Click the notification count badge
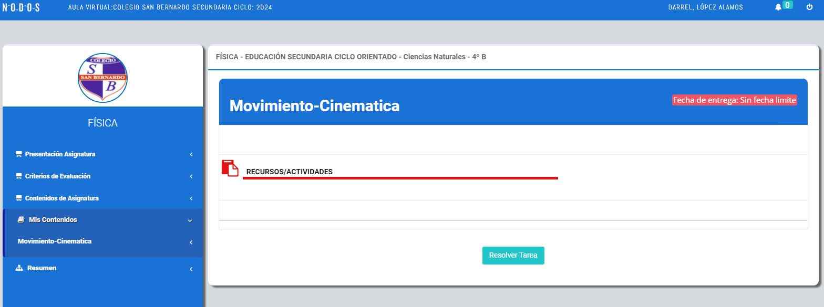Screen dimensions: 824x307 [787, 5]
